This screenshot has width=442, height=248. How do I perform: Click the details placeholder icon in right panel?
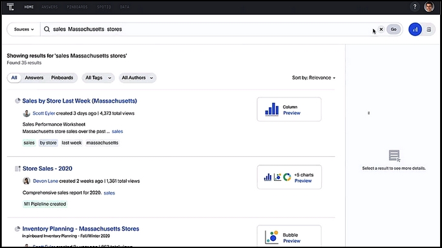pos(394,156)
